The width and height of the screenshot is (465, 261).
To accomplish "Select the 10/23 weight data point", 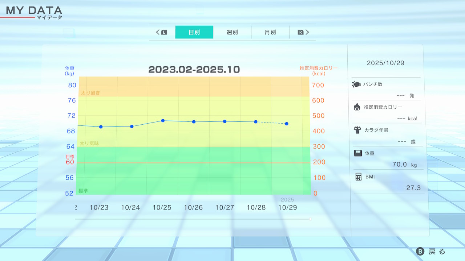I will pos(101,127).
